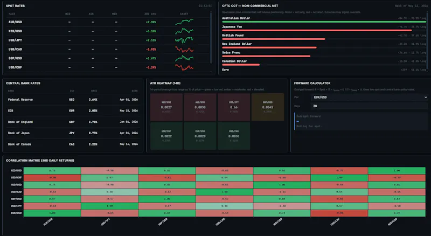Select the Bank of Japan row label
The height and width of the screenshot is (236, 431).
19,133
